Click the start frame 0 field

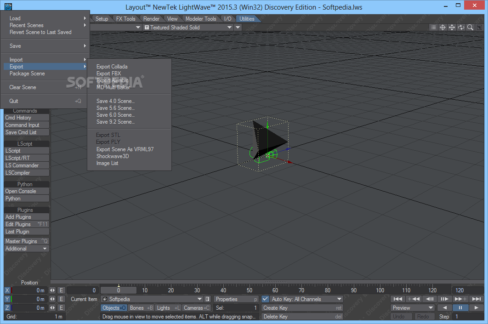[83, 290]
